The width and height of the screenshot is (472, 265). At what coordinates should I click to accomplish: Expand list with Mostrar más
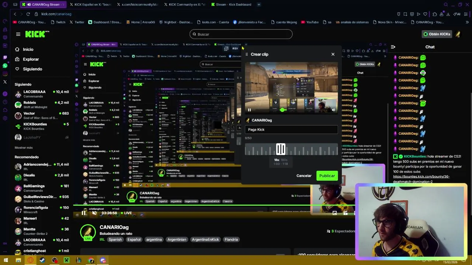[x=24, y=148]
